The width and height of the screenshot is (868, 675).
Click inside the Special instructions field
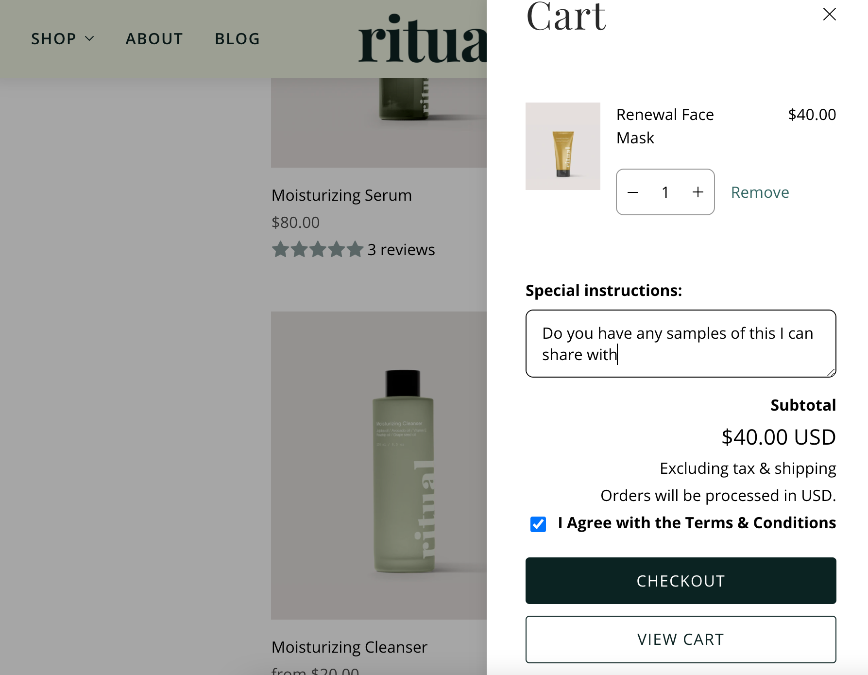click(x=680, y=343)
